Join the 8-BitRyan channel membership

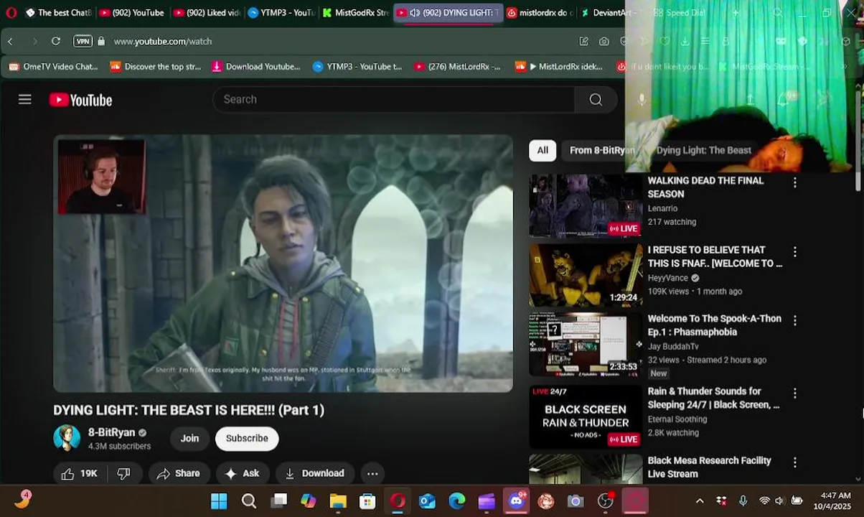click(x=189, y=438)
